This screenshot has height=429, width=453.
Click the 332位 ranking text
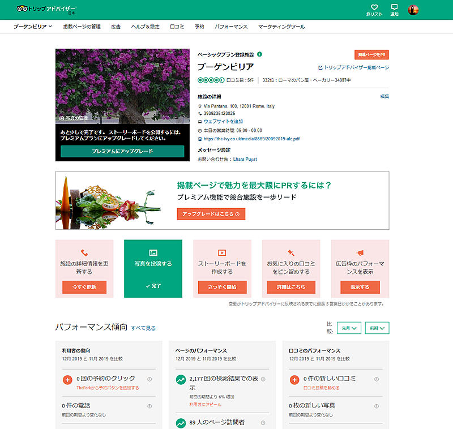click(x=306, y=80)
